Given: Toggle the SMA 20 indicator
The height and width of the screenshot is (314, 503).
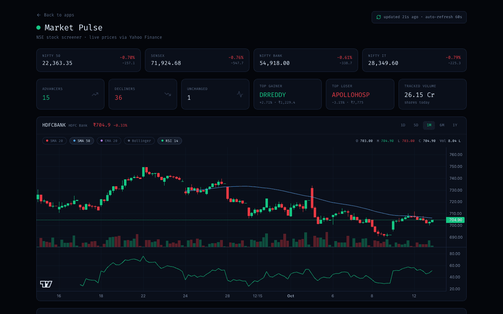Looking at the screenshot, I should pyautogui.click(x=54, y=141).
